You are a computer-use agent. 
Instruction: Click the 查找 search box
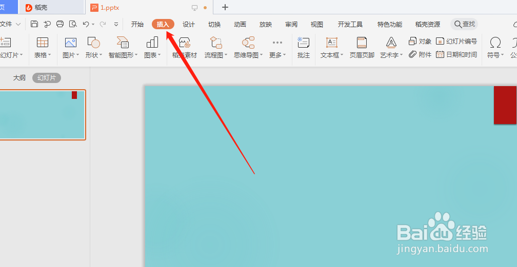tap(464, 24)
